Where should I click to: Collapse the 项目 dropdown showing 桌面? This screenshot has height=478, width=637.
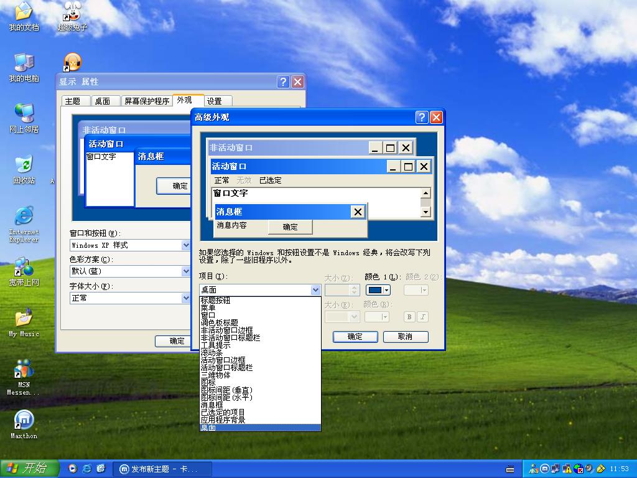[315, 290]
